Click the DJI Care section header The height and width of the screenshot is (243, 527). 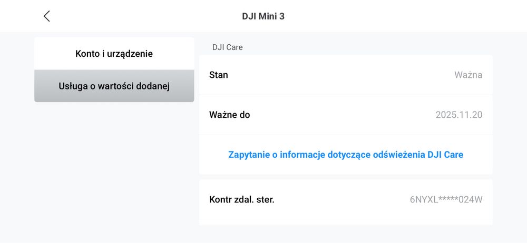coord(227,47)
